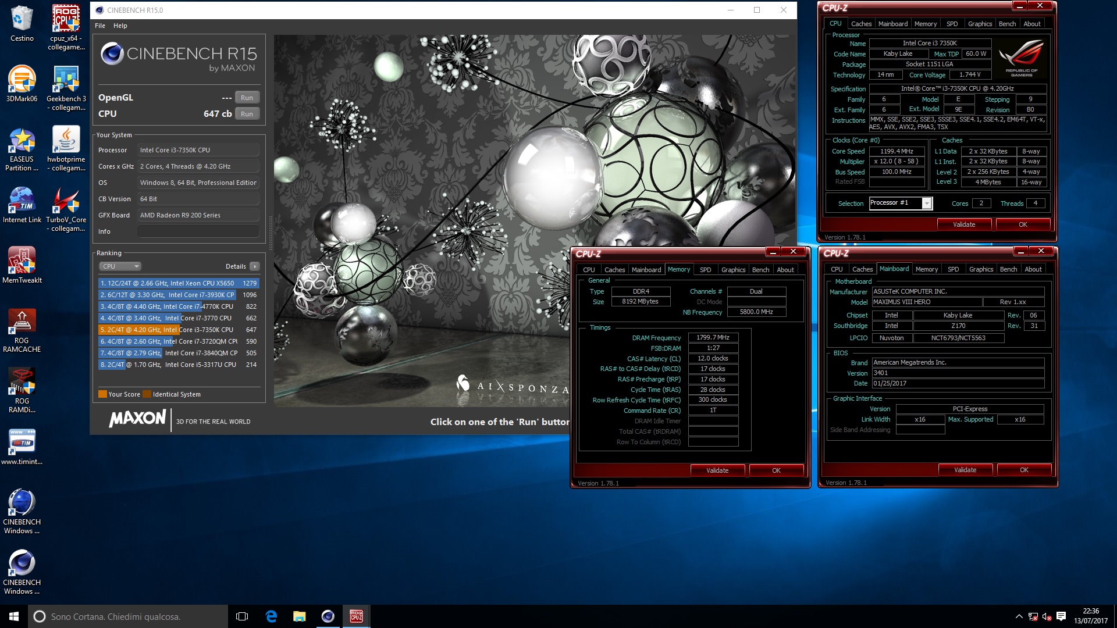Select SPD tab in Memory CPU-Z window
Image resolution: width=1117 pixels, height=628 pixels.
pos(705,270)
